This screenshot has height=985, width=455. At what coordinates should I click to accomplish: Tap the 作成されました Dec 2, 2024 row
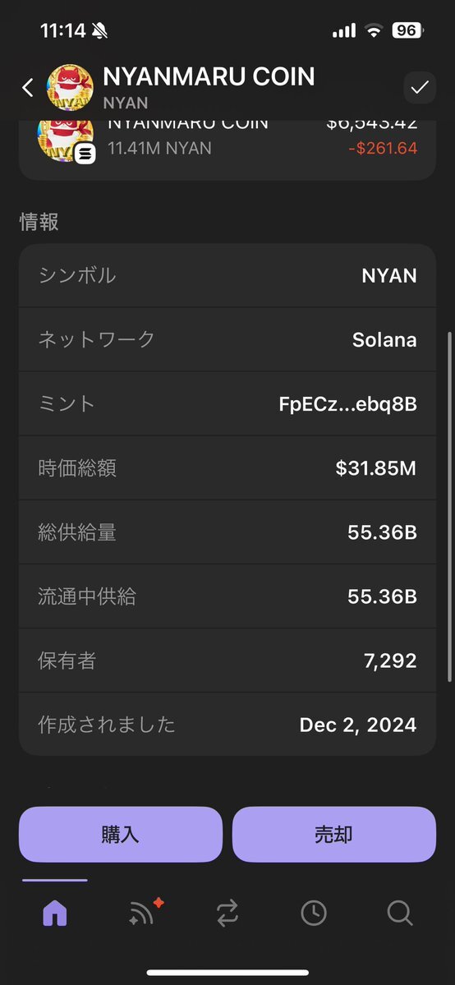227,725
